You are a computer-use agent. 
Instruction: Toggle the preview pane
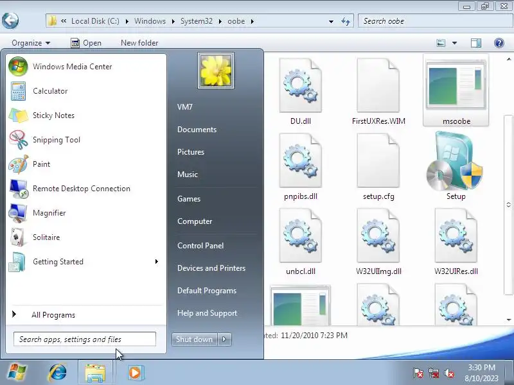(476, 43)
